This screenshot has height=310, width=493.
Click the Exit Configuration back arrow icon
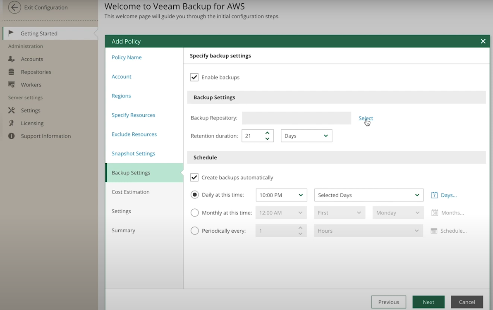(14, 7)
